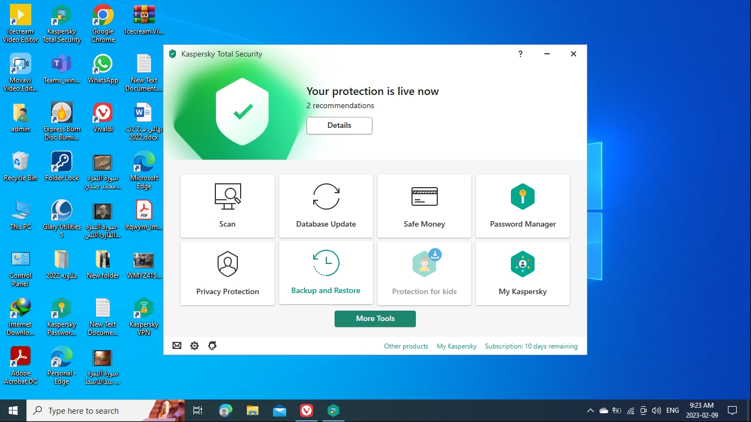Image resolution: width=751 pixels, height=422 pixels.
Task: Click Kaspersky taskbar icon
Action: pyautogui.click(x=333, y=410)
